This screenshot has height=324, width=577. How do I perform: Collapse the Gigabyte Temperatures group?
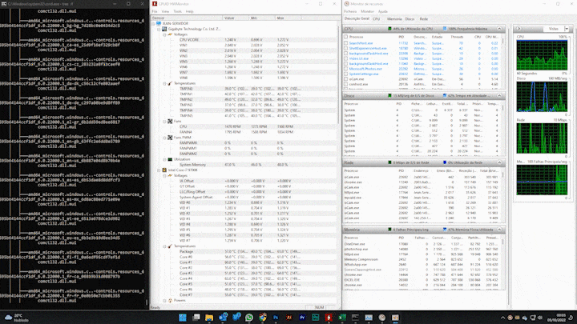pyautogui.click(x=164, y=83)
